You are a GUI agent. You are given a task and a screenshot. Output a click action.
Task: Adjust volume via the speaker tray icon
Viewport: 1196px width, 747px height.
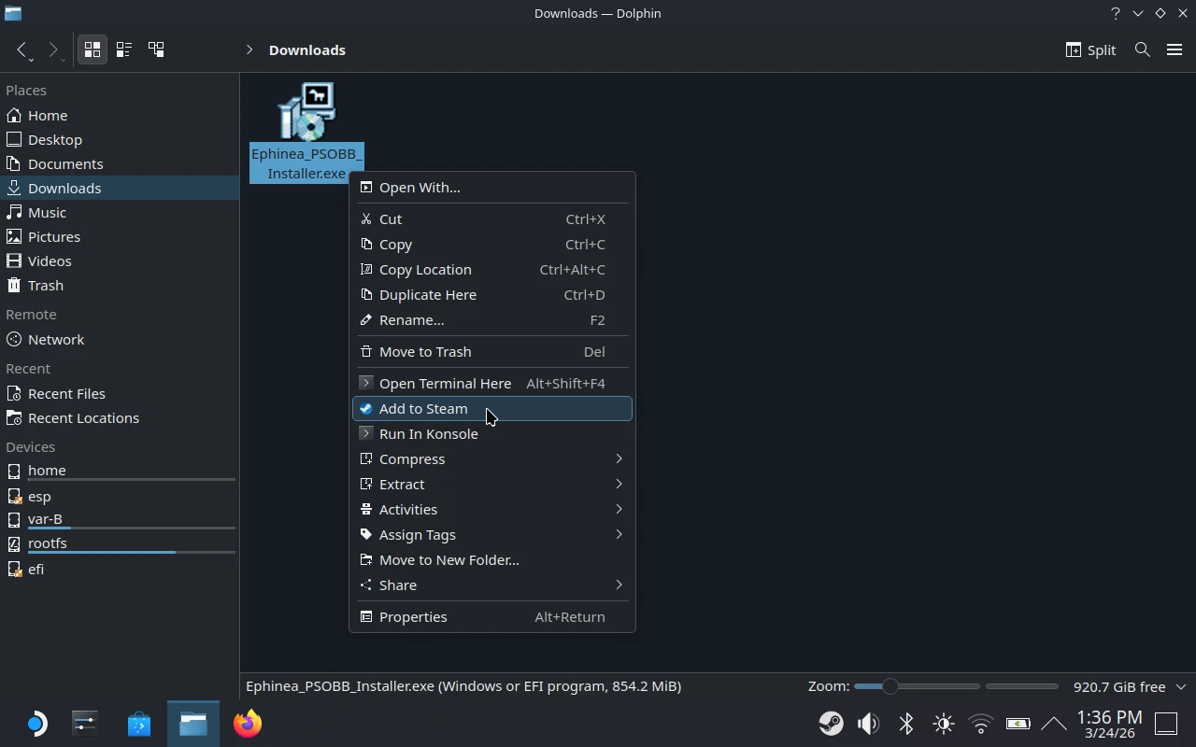pyautogui.click(x=868, y=724)
